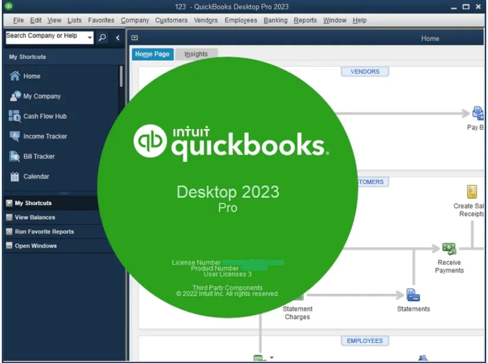Open the Home shortcut icon
This screenshot has height=363, width=488.
tap(15, 76)
